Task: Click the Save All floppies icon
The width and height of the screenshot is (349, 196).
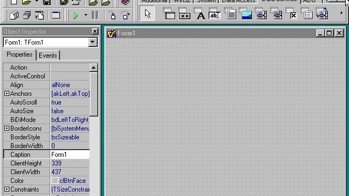Action: pos(64,2)
